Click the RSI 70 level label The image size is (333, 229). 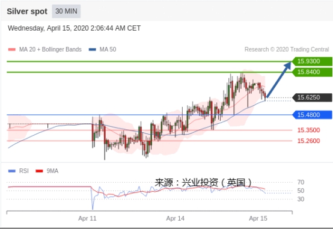[301, 182]
